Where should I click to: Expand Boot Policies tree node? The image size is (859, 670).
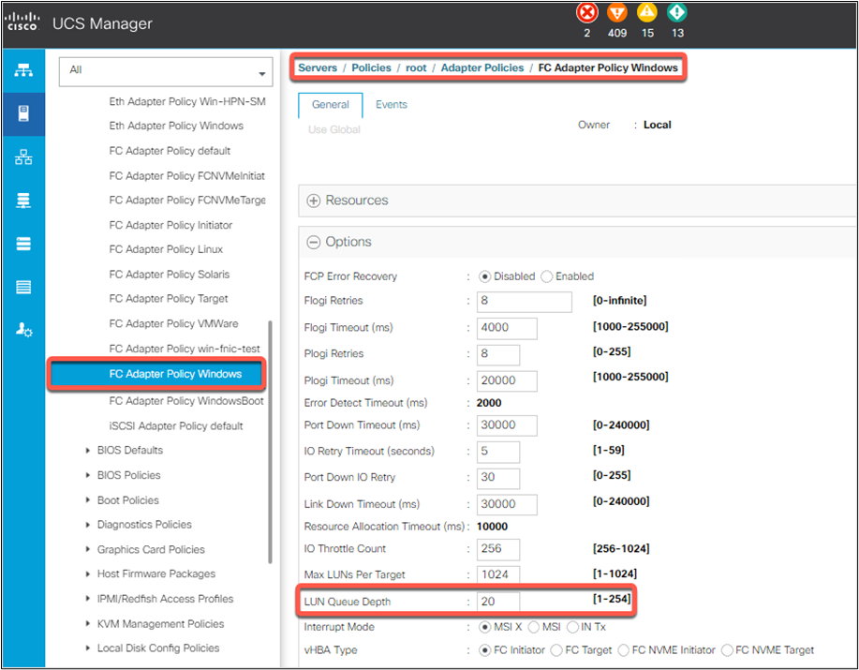pyautogui.click(x=88, y=500)
